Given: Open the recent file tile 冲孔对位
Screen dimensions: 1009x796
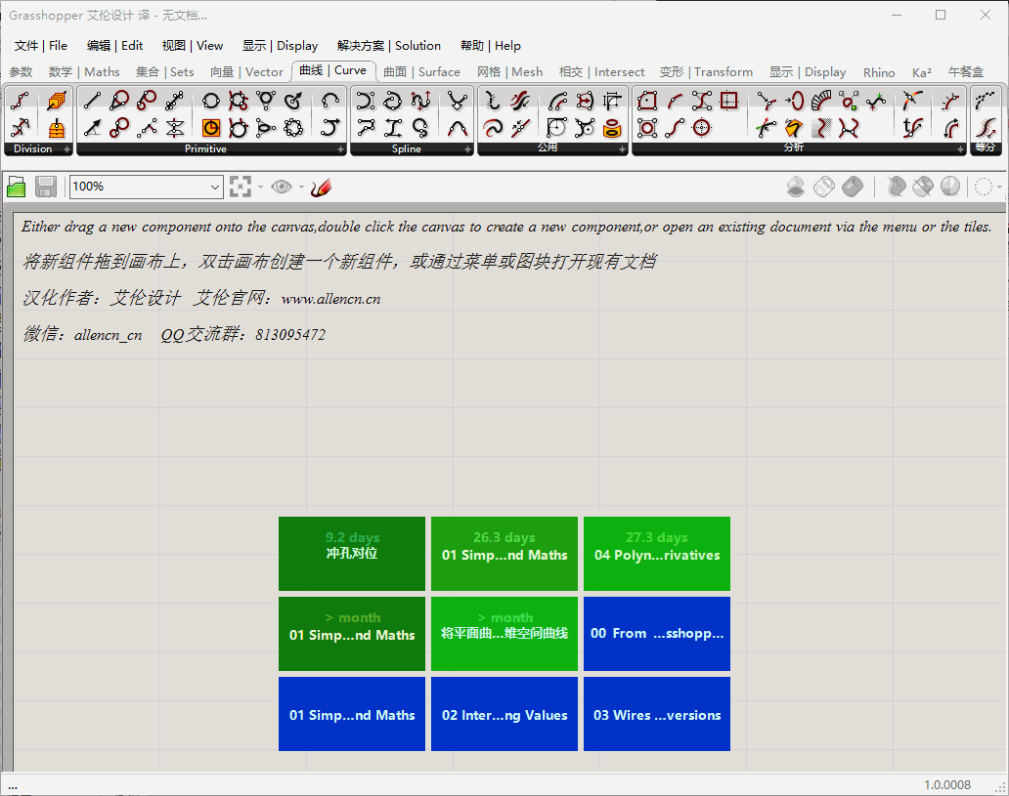Looking at the screenshot, I should point(352,554).
